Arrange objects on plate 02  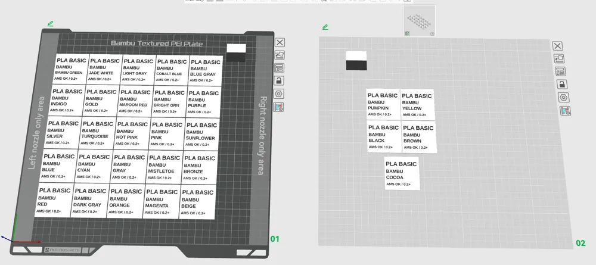[560, 71]
